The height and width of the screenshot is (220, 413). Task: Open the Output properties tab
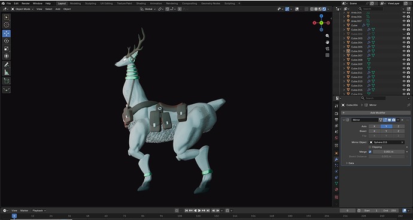pos(336,119)
